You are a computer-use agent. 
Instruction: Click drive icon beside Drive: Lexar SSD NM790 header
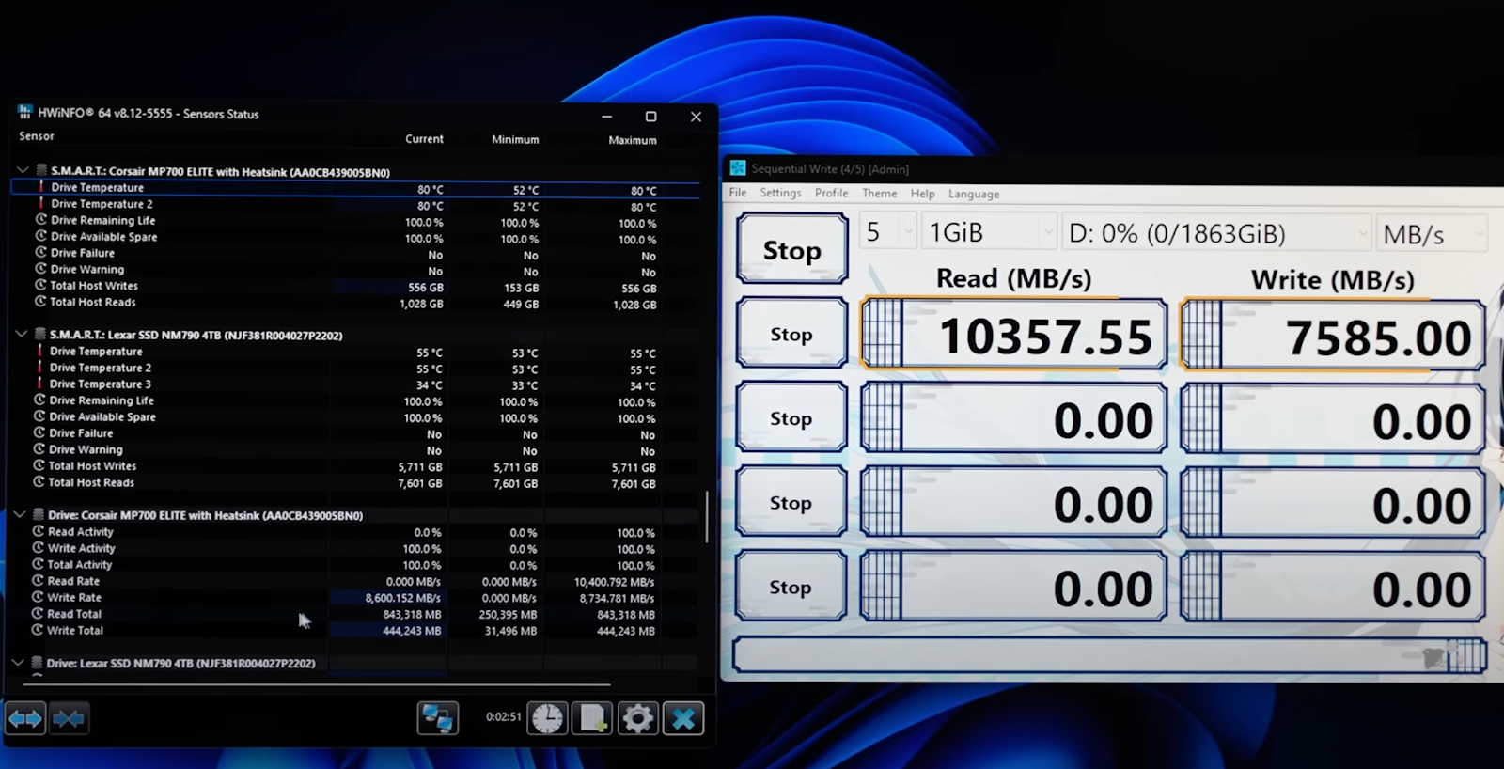[38, 663]
